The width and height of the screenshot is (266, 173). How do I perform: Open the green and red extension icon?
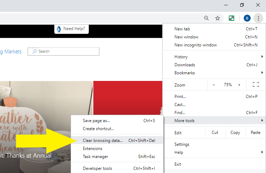232,18
